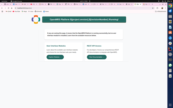Open Terminal from the dock
The height and width of the screenshot is (108, 173).
(170, 60)
